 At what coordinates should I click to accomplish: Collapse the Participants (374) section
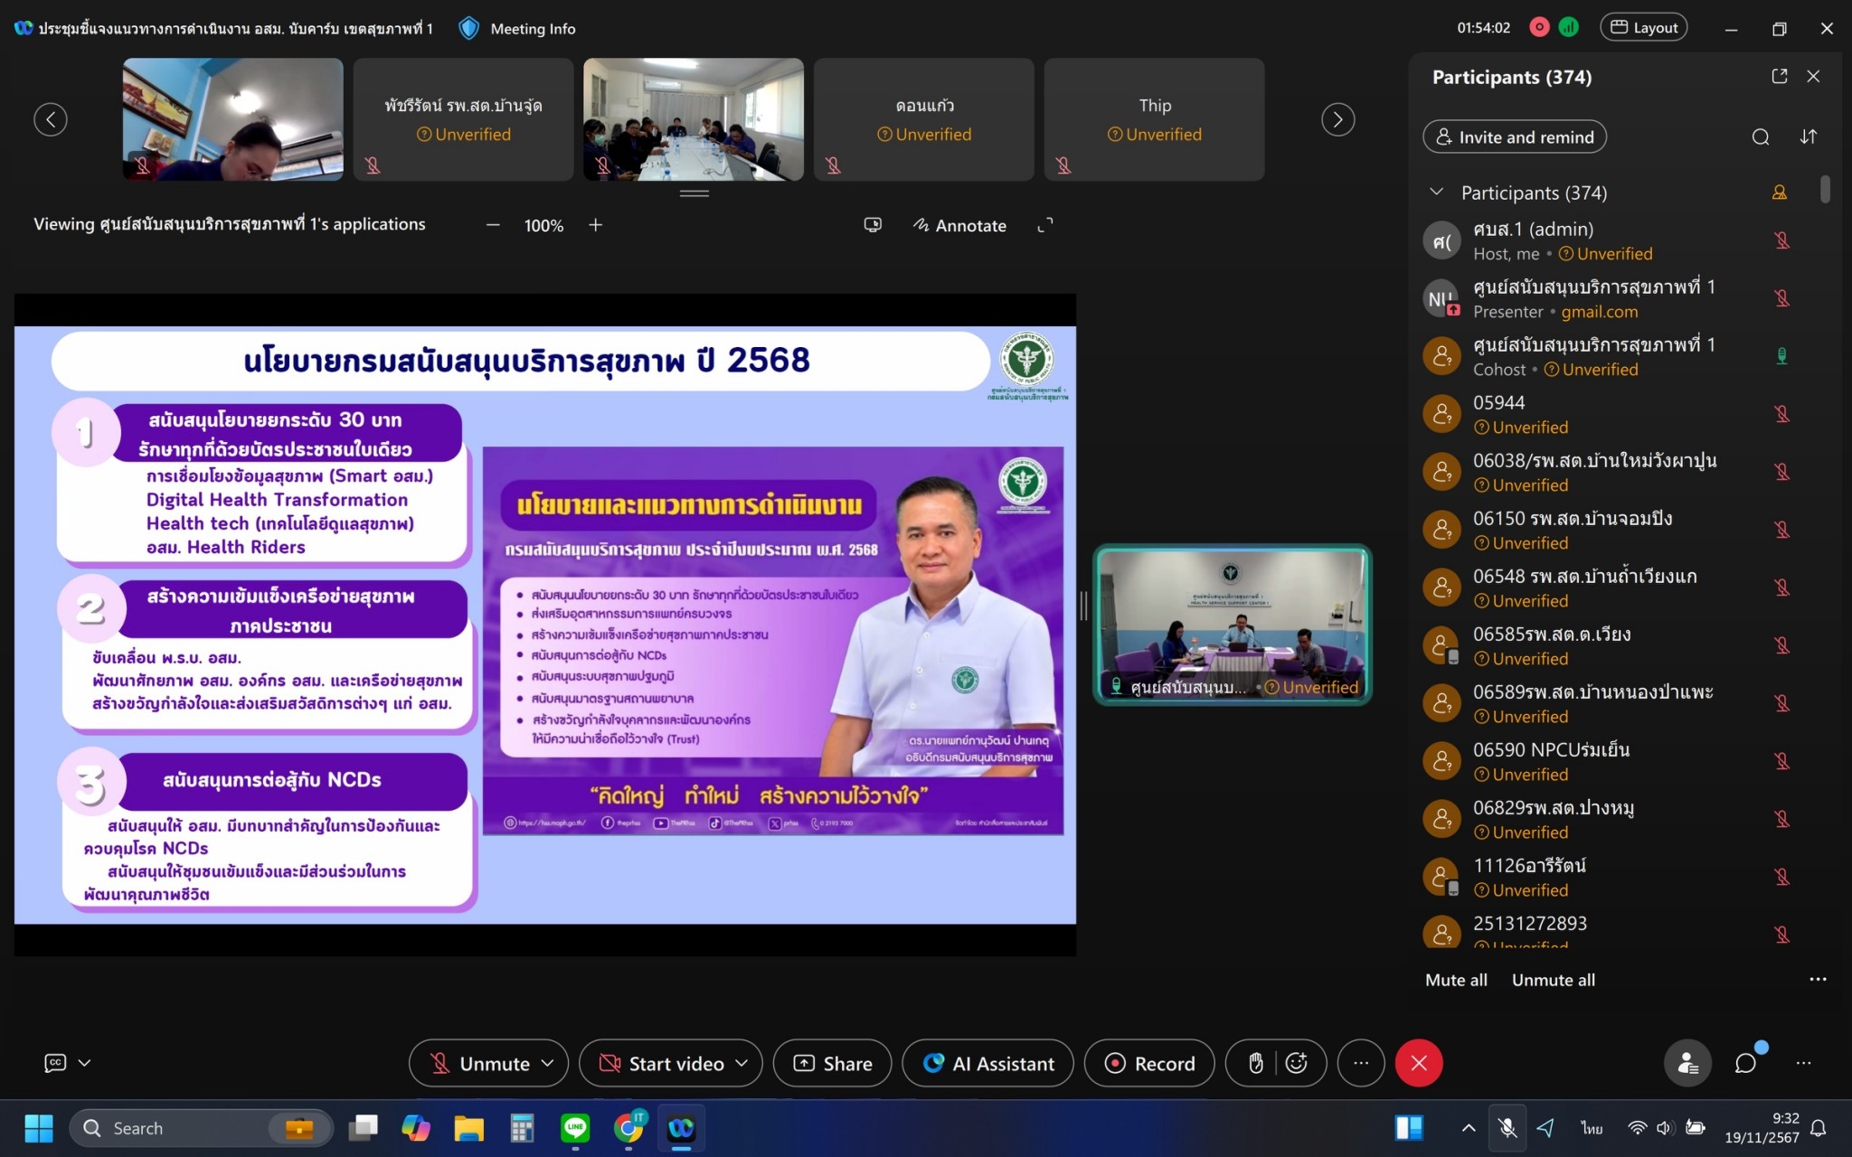pos(1436,192)
